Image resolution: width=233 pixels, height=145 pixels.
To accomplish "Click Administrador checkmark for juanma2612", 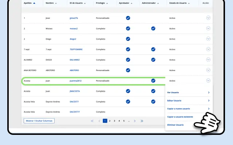I will 153,80.
